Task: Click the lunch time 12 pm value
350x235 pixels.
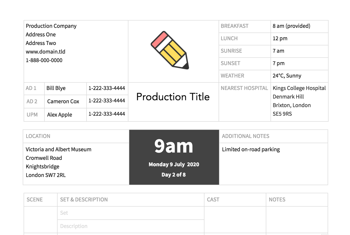Action: 280,38
